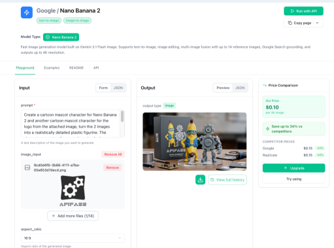334x248 pixels.
Task: Click Remove All images button
Action: click(113, 154)
